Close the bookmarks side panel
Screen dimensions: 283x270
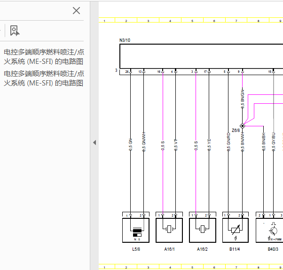[x=76, y=11]
